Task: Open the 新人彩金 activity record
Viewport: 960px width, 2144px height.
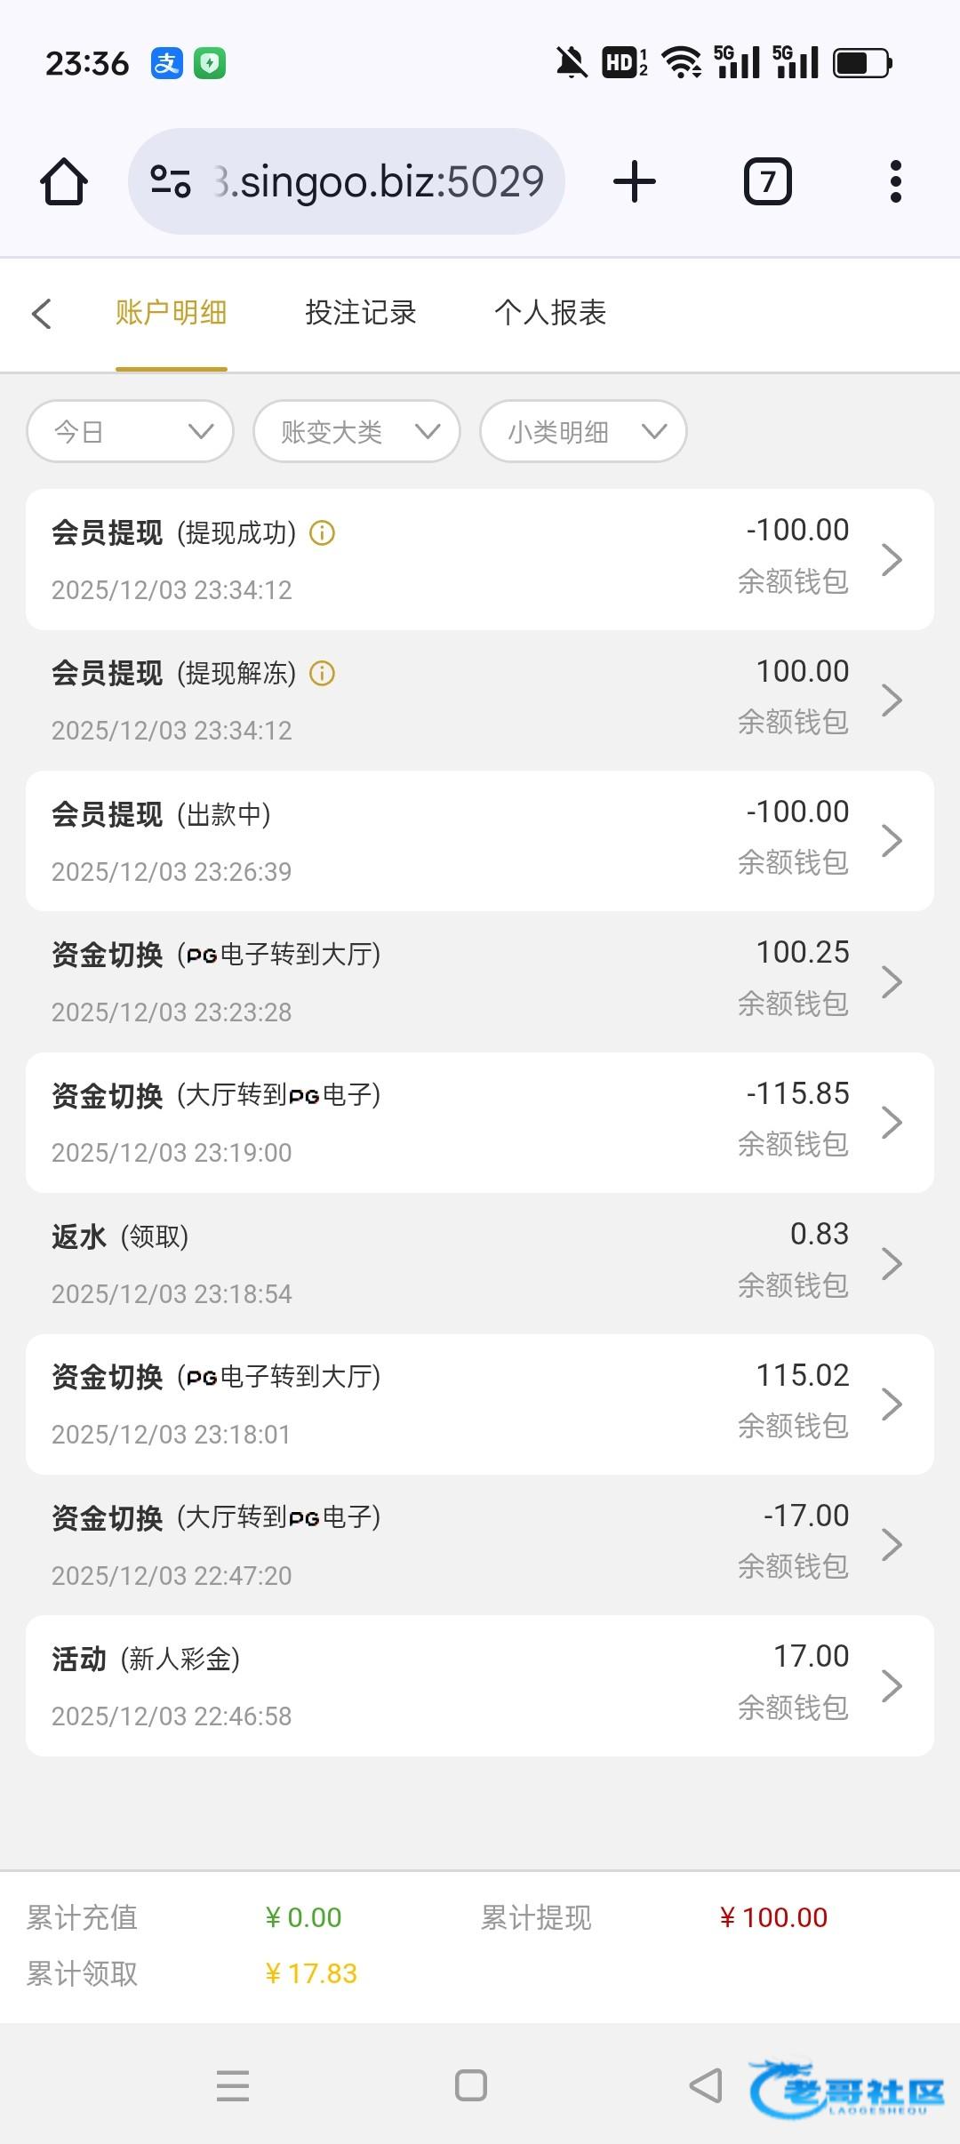Action: 480,1685
